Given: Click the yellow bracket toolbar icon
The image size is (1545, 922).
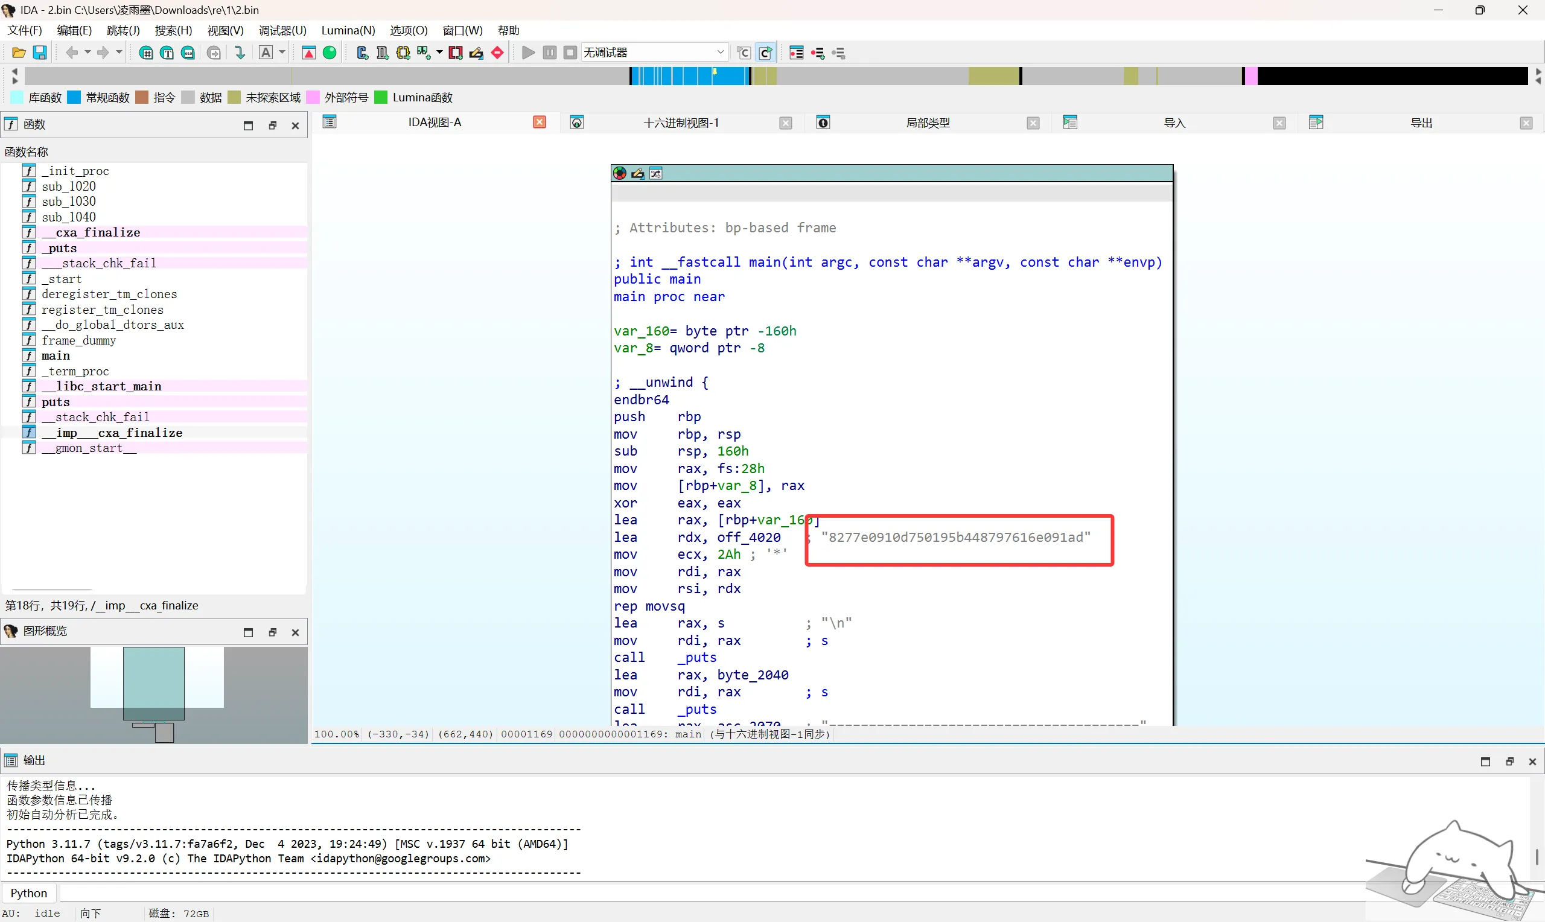Looking at the screenshot, I should (x=403, y=53).
